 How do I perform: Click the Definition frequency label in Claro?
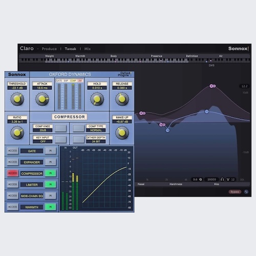[x=192, y=56]
